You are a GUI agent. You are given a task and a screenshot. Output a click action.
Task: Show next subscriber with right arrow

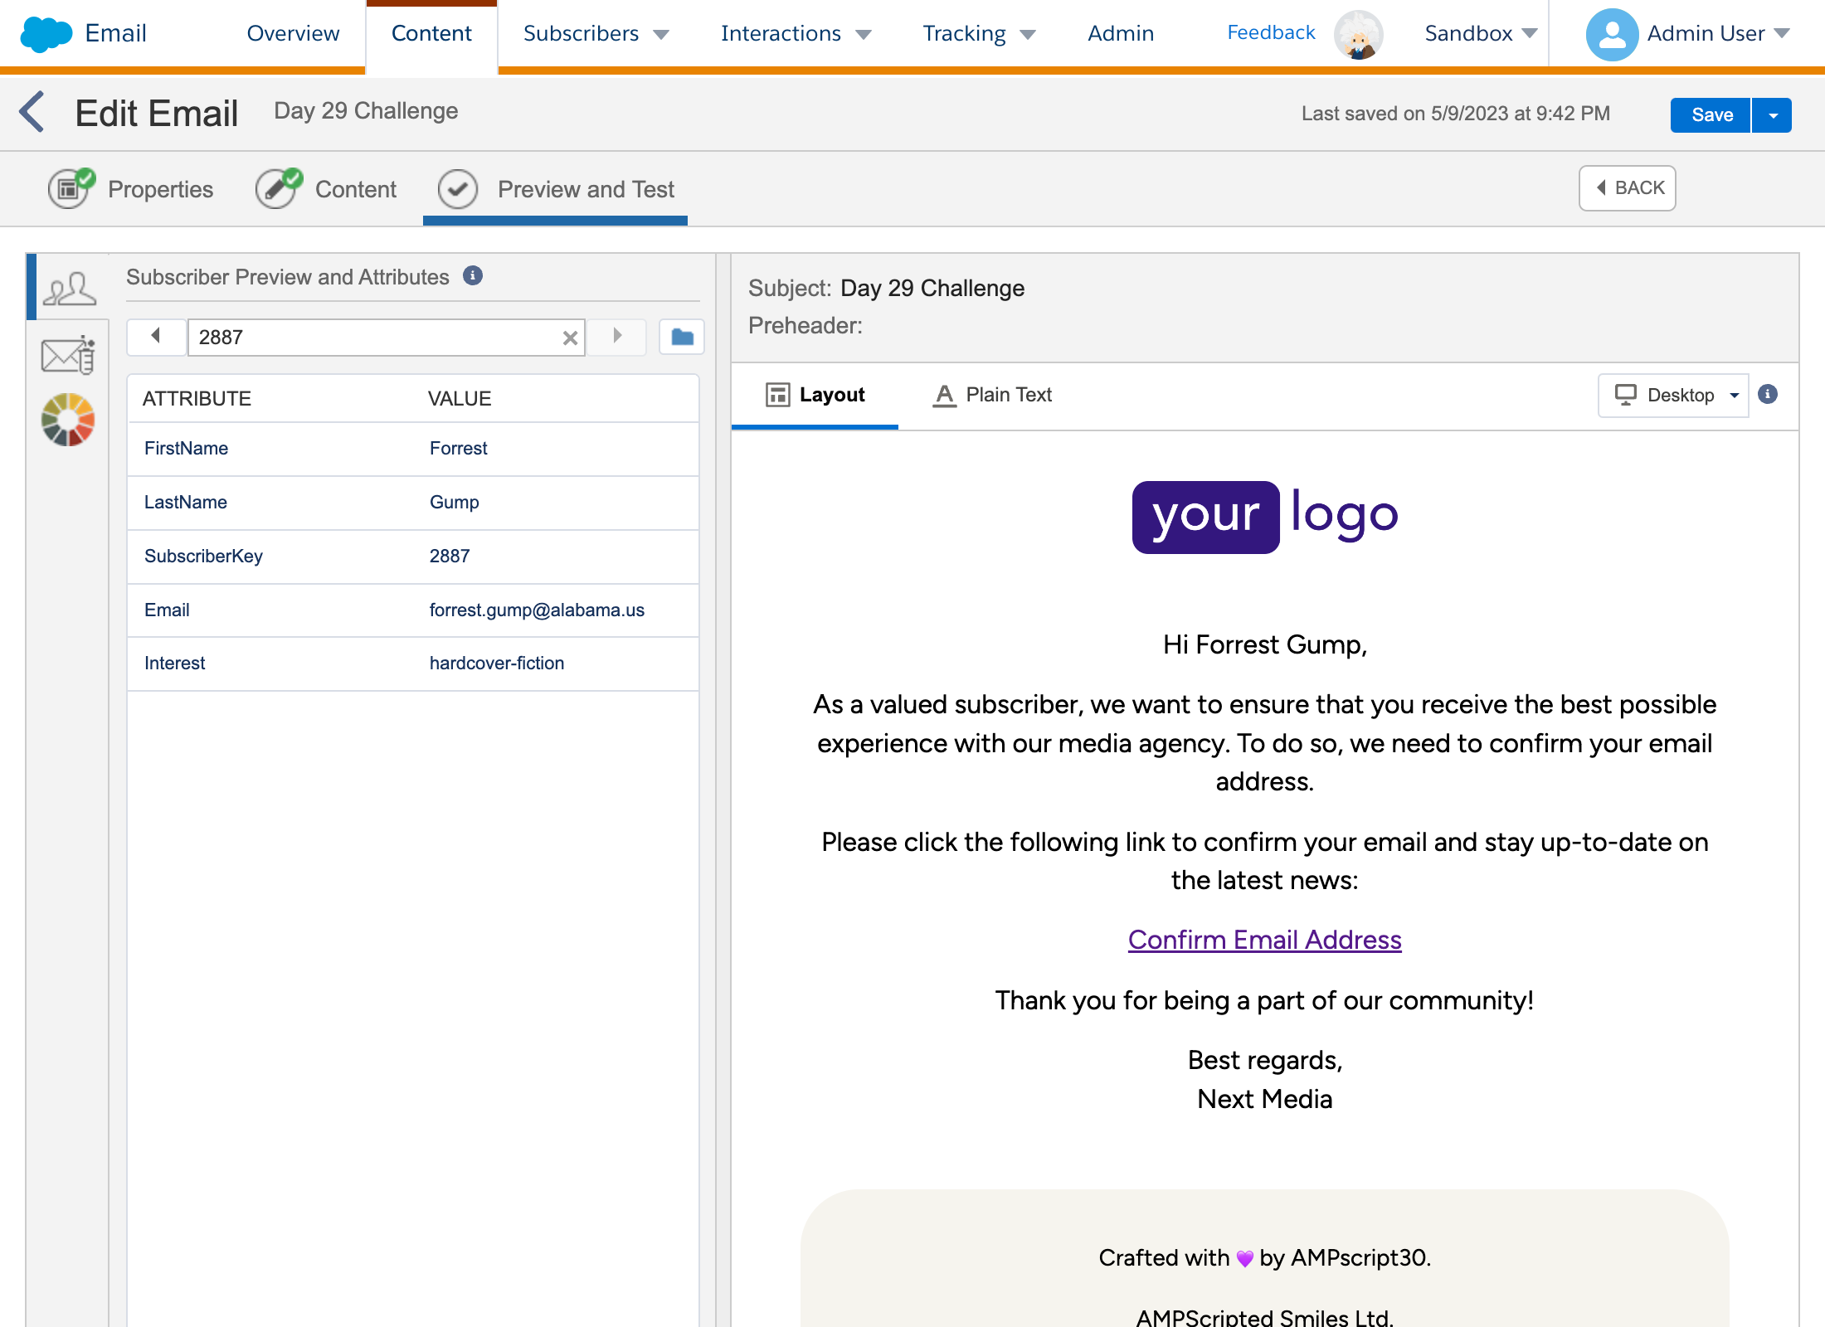coord(617,336)
